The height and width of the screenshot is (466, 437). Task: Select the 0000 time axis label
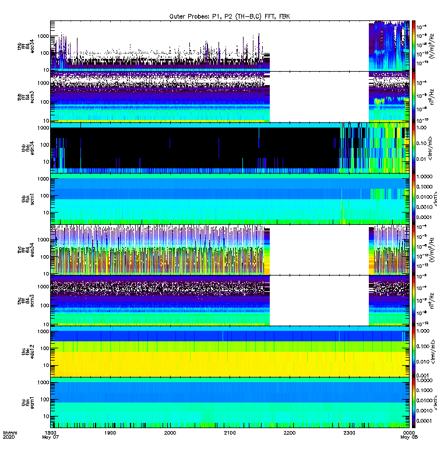pyautogui.click(x=409, y=433)
